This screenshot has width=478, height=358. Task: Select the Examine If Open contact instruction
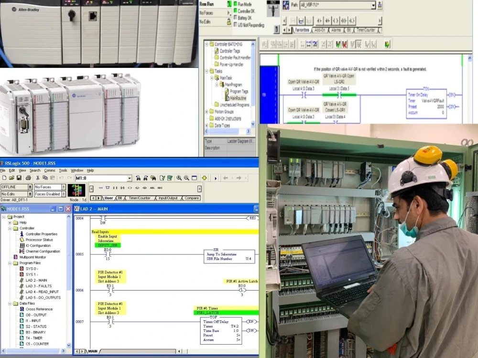coord(121,188)
